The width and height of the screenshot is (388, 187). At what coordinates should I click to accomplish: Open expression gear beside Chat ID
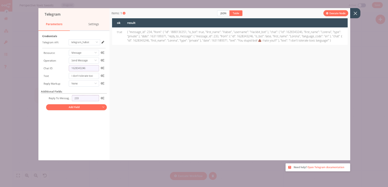pyautogui.click(x=102, y=68)
